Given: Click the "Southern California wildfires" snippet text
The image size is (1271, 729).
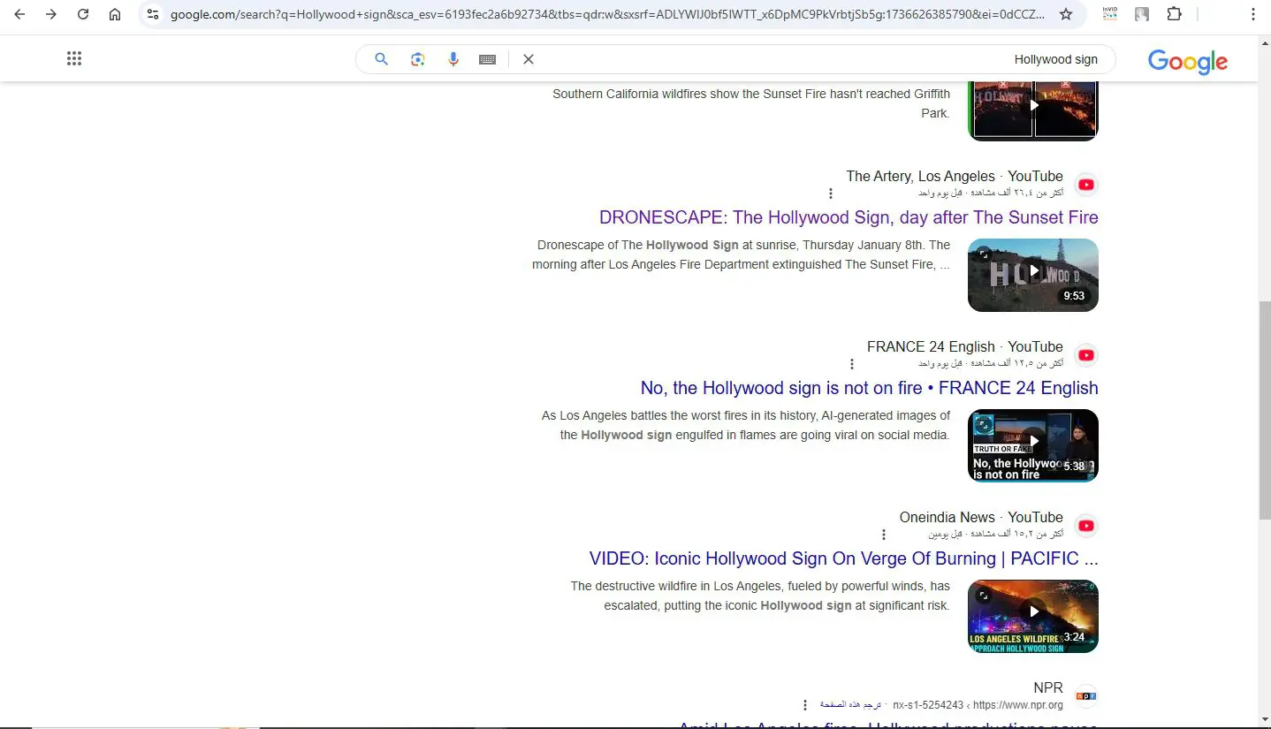Looking at the screenshot, I should [751, 103].
